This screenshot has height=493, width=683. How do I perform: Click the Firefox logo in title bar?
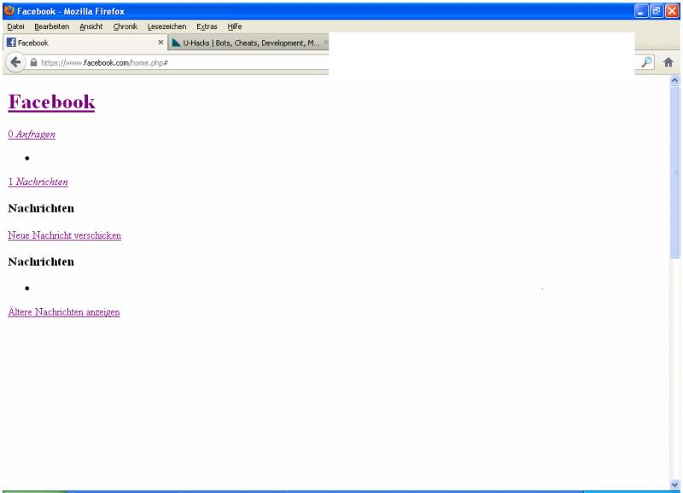tap(9, 10)
